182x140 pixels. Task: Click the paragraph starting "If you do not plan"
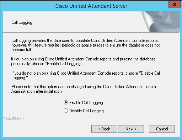coord(86,76)
